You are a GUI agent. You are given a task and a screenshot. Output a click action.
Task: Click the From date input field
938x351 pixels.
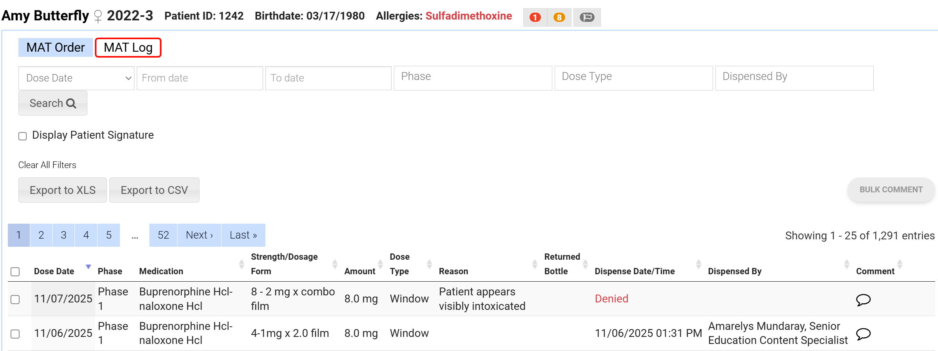click(200, 78)
